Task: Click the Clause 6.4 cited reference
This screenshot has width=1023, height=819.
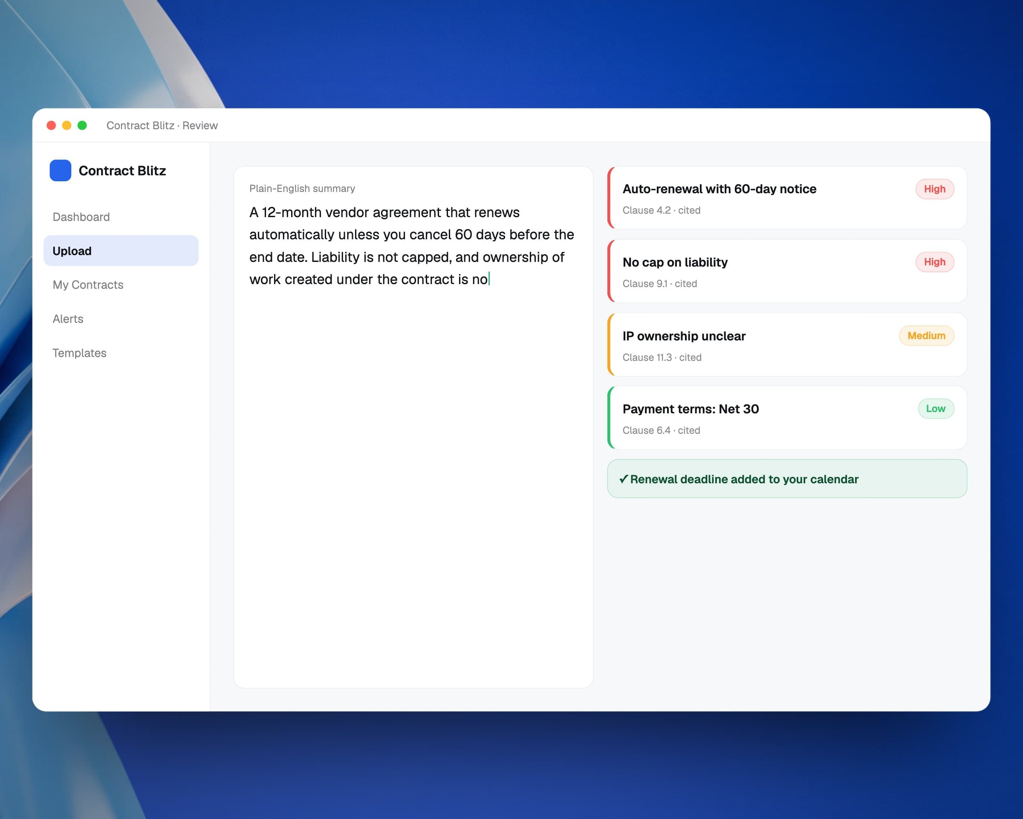Action: point(662,431)
